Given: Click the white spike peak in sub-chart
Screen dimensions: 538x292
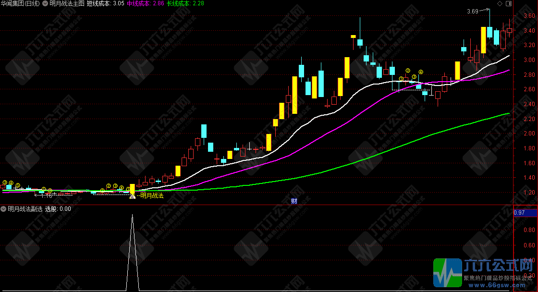Looking at the screenshot, I should point(132,216).
